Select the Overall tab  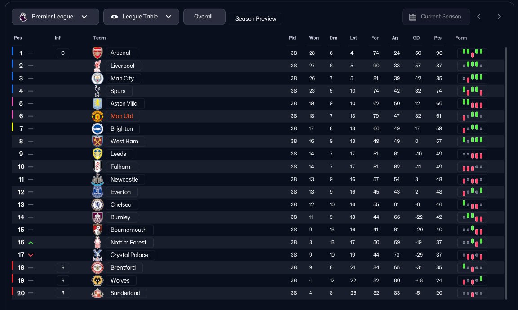[x=203, y=17]
